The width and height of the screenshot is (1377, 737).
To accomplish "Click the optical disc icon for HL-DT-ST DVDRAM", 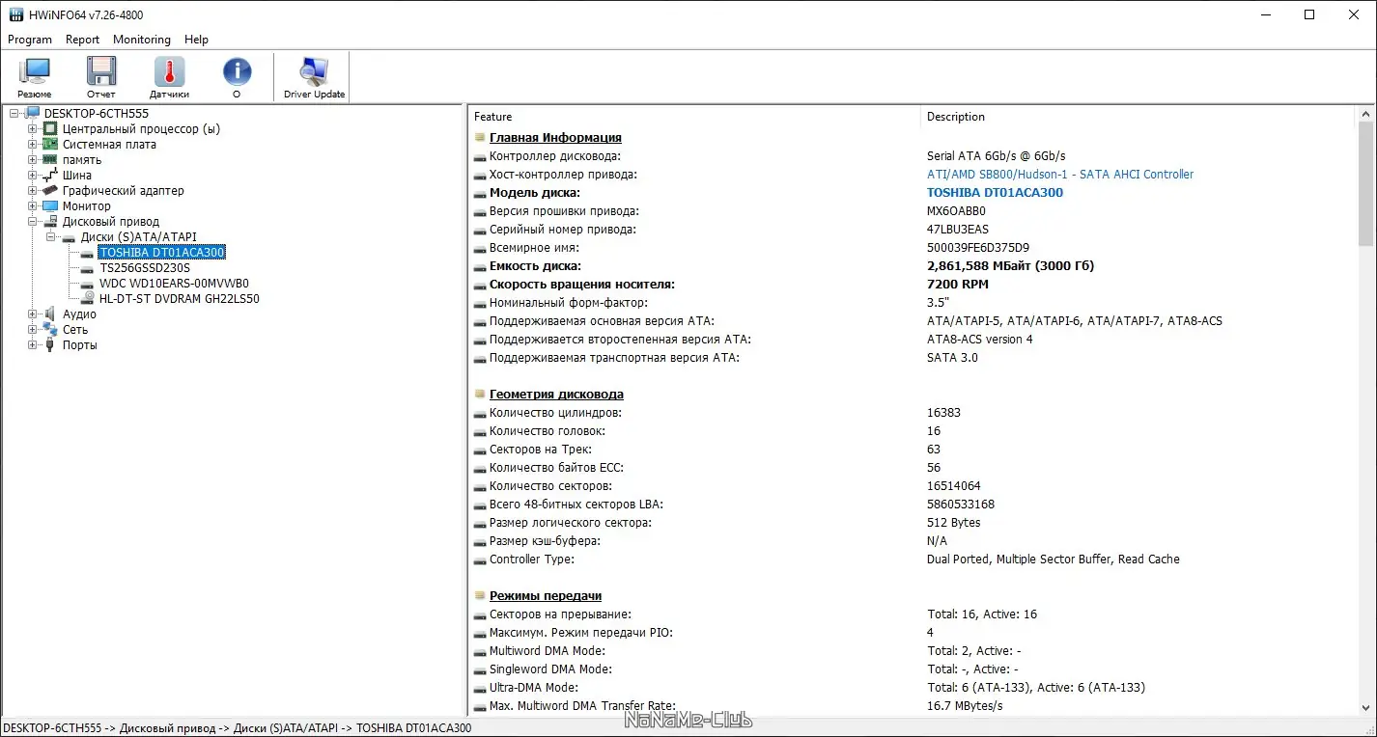I will [88, 299].
